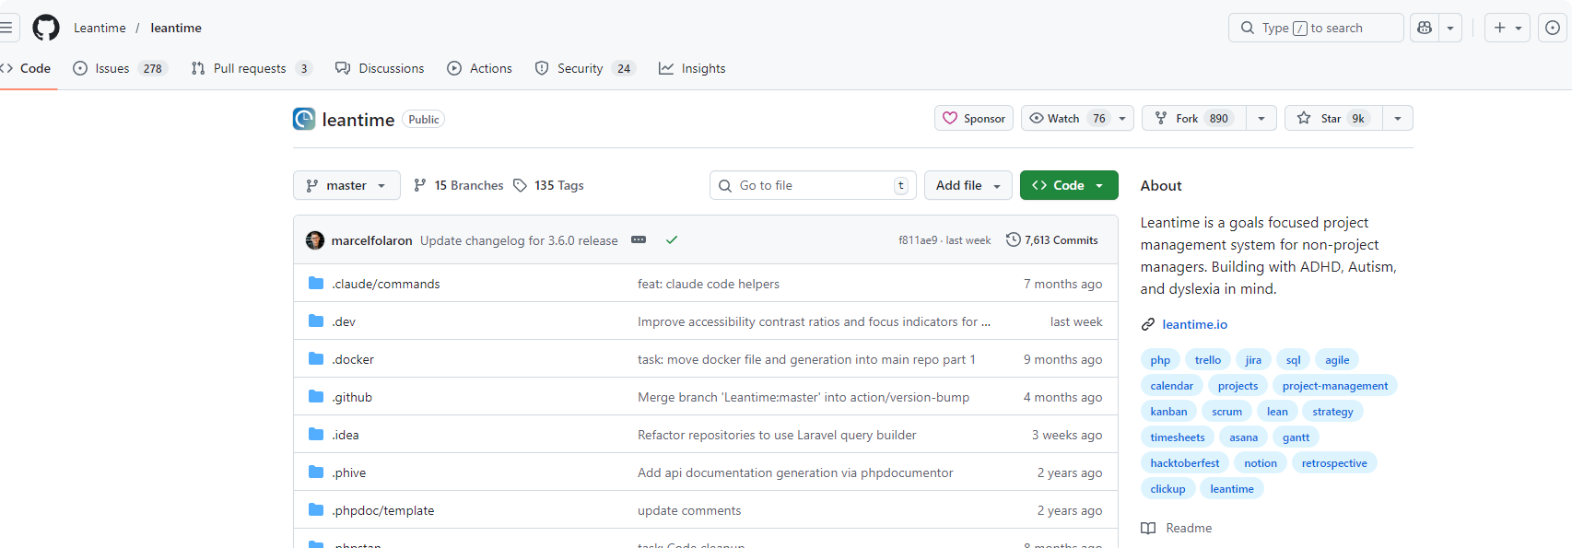
Task: Open the issues shortcut icon in header
Action: click(1553, 28)
